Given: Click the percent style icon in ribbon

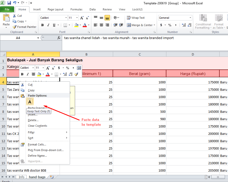Looking at the screenshot, I should pyautogui.click(x=170, y=25).
